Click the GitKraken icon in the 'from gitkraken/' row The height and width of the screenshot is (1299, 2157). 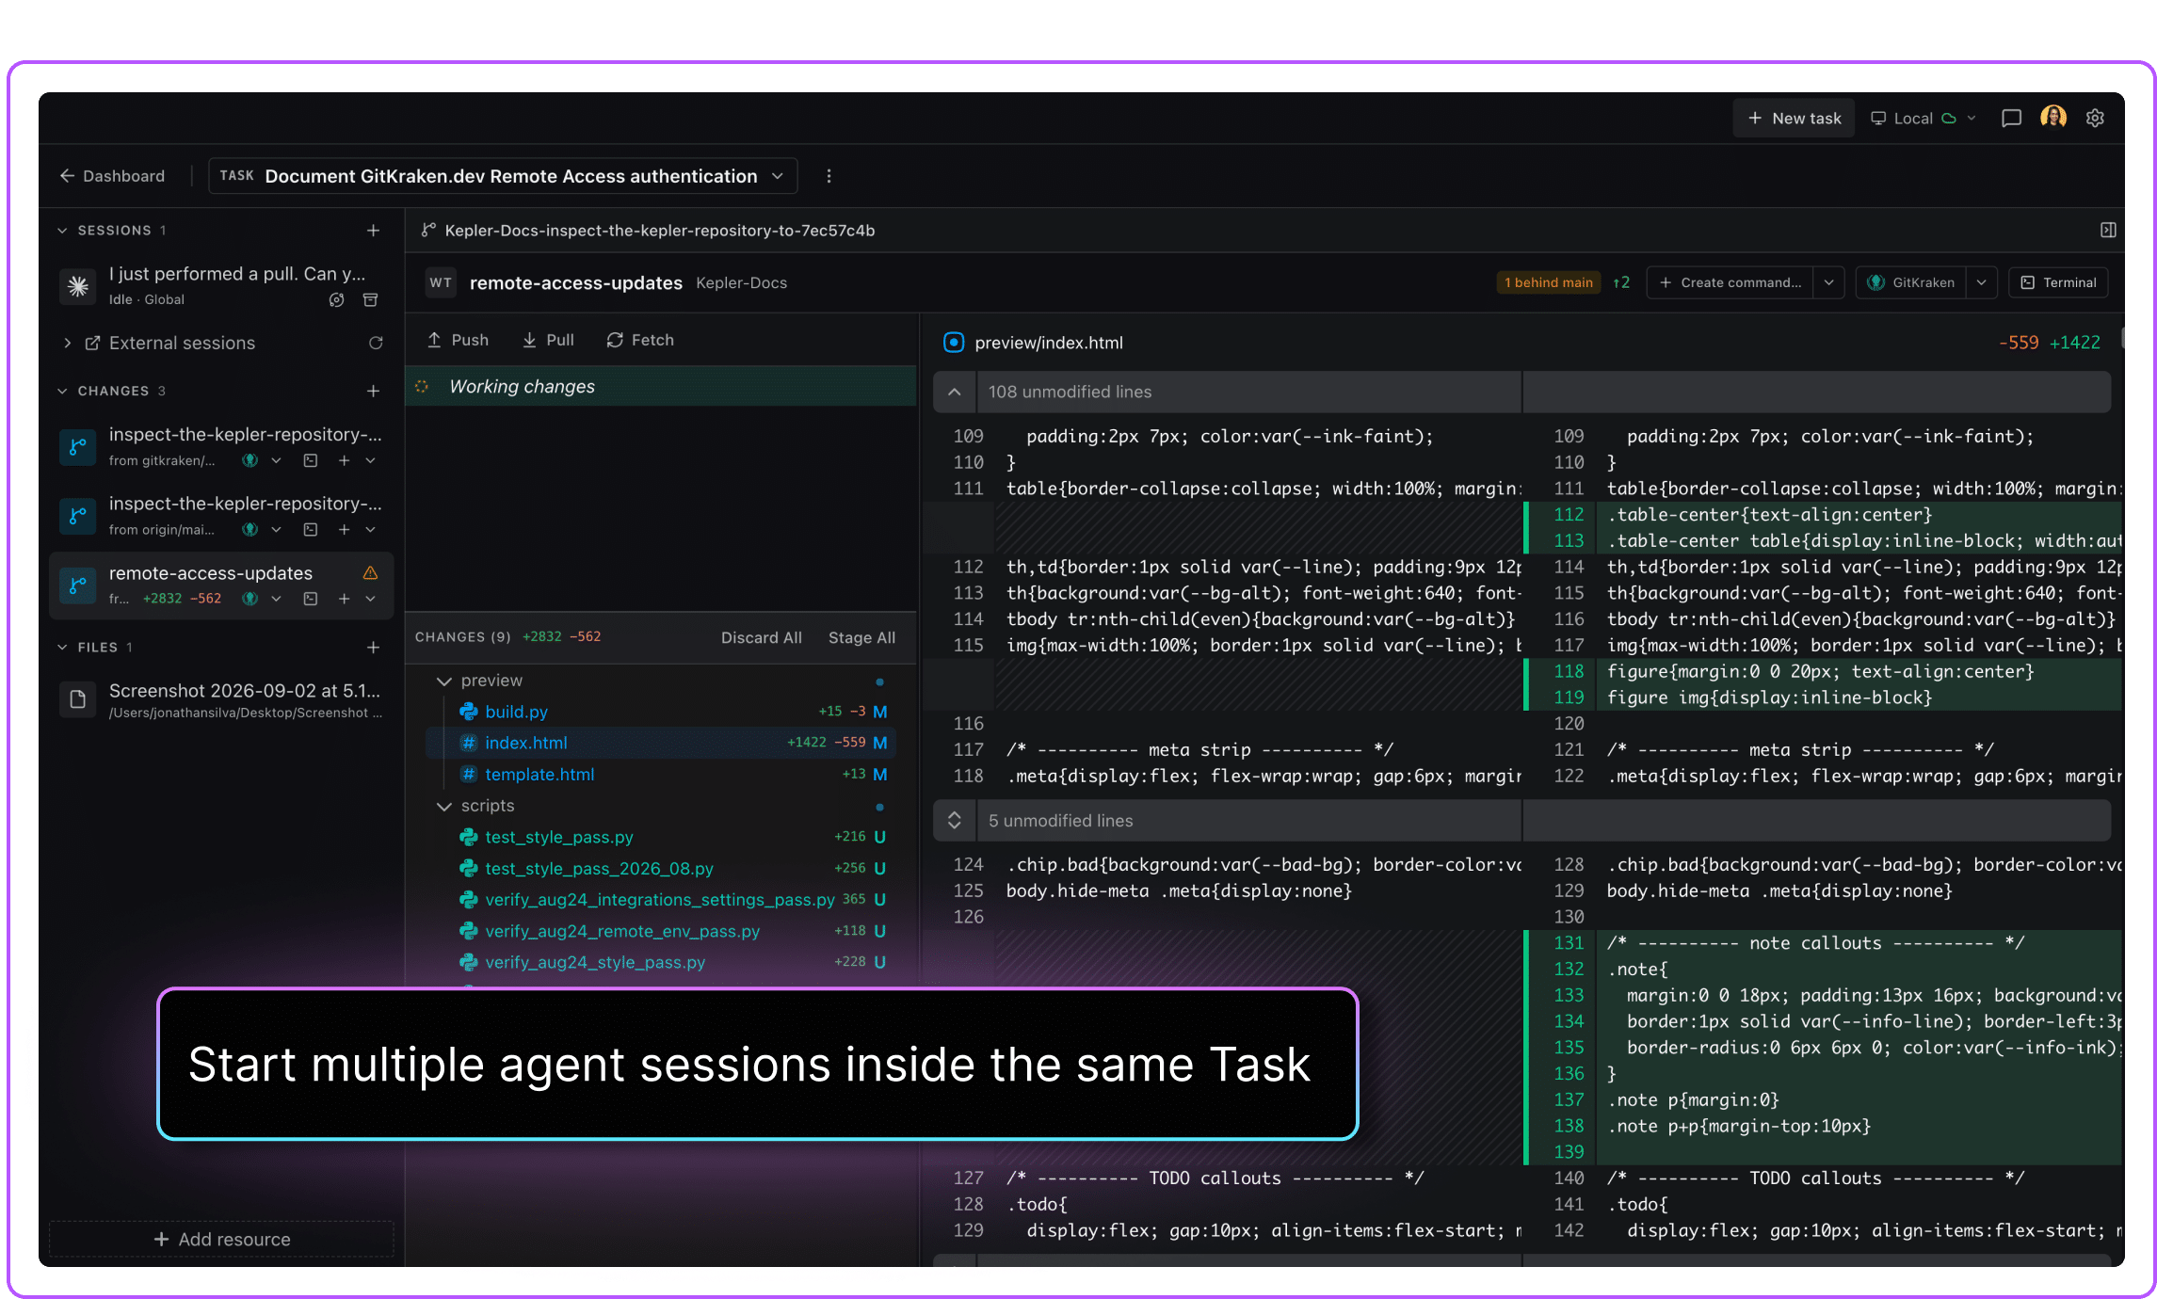pos(250,461)
